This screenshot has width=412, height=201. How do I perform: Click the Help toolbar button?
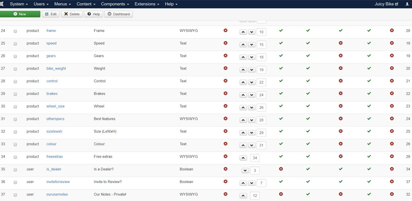point(94,14)
